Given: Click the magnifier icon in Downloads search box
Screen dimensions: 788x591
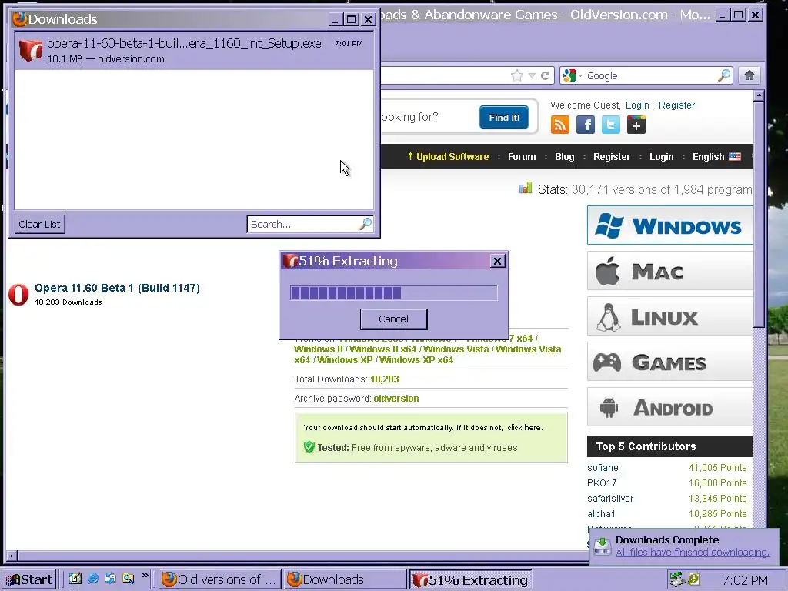Looking at the screenshot, I should click(x=366, y=224).
